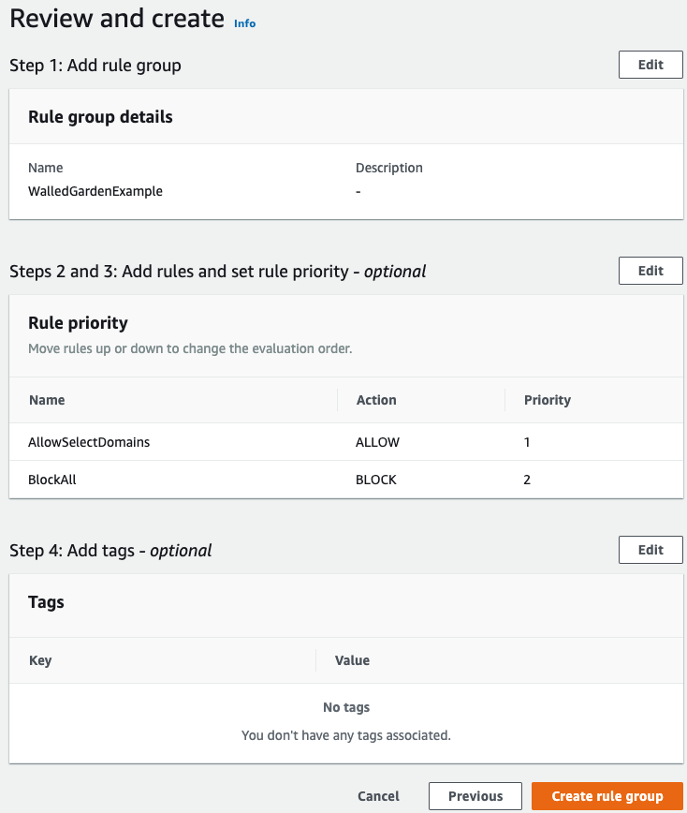Click Edit for Step 1 Add rule group

650,65
